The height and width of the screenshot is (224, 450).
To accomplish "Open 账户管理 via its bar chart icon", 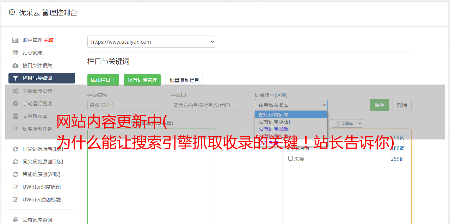I will point(16,40).
